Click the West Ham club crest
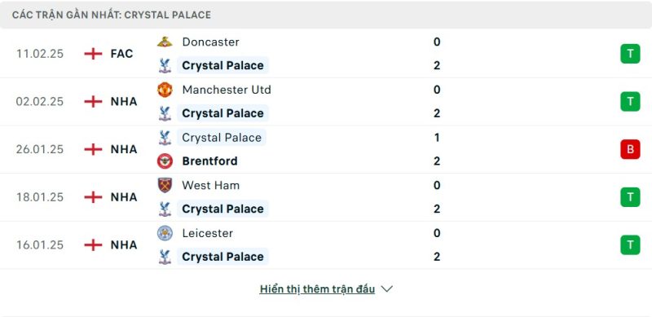Viewport: 652px width, 317px height. pyautogui.click(x=165, y=185)
